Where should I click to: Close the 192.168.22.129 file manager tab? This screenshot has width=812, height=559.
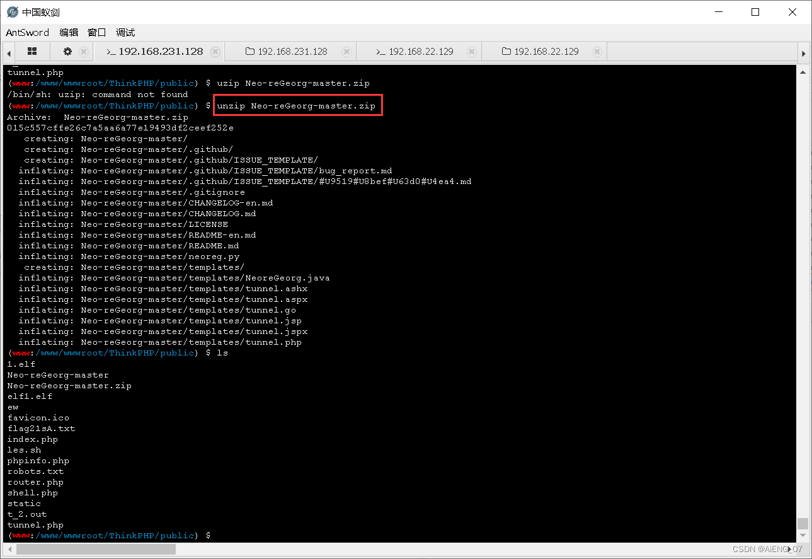597,52
